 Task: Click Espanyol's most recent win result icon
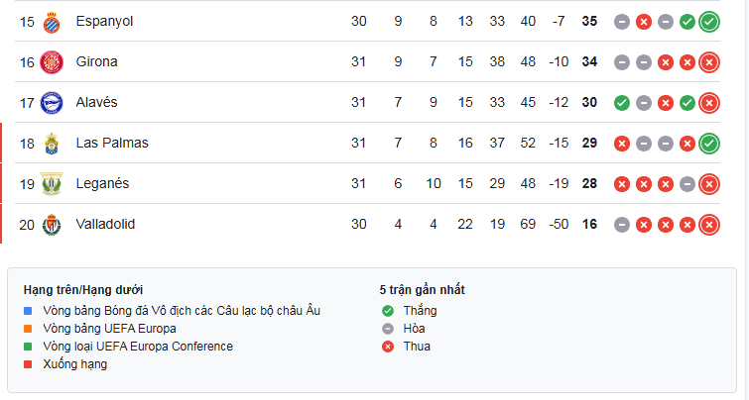[709, 22]
